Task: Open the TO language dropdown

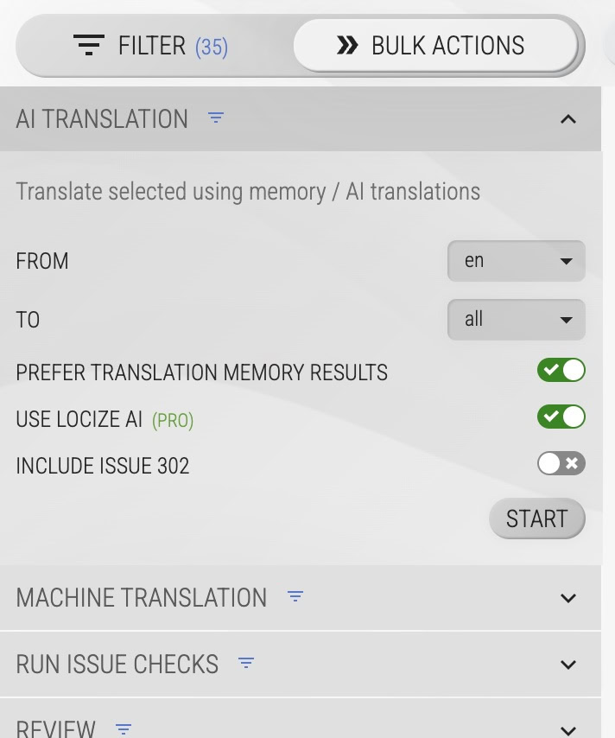Action: (516, 320)
